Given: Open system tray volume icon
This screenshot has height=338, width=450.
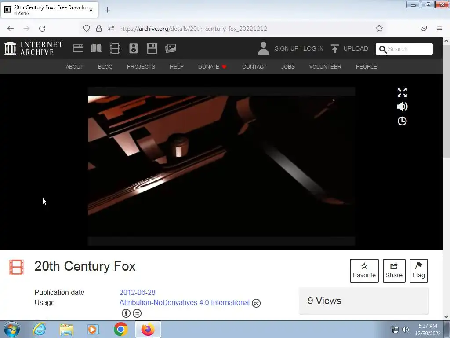Looking at the screenshot, I should [406, 330].
